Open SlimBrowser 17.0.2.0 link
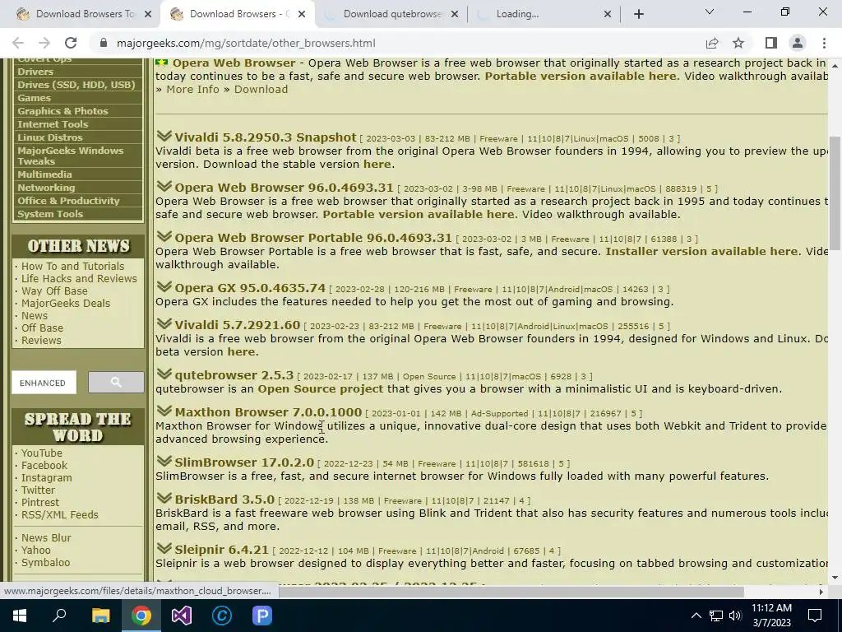The height and width of the screenshot is (632, 842). click(243, 462)
